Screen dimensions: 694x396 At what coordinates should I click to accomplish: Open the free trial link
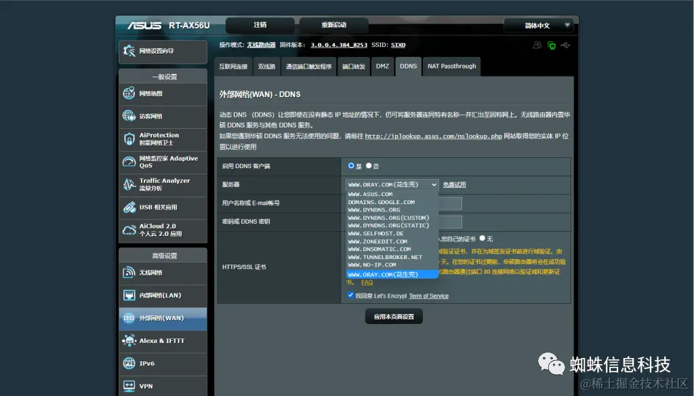pyautogui.click(x=454, y=184)
